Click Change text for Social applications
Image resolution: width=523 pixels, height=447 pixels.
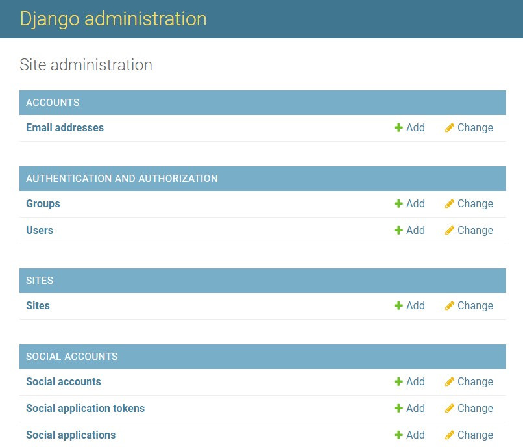point(475,435)
